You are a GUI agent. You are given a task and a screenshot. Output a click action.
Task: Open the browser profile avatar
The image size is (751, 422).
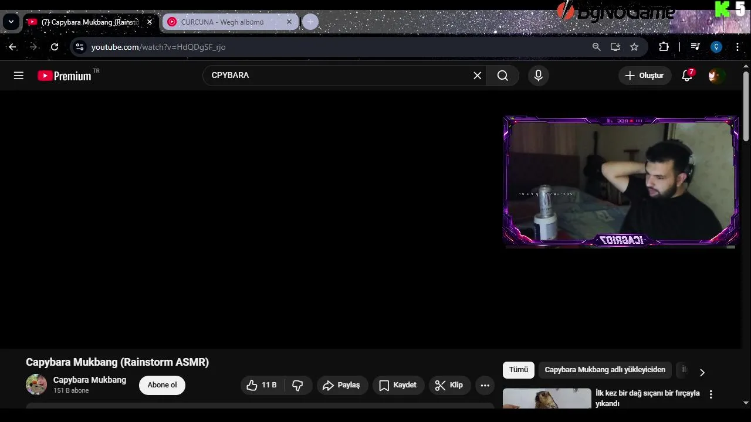coord(716,47)
